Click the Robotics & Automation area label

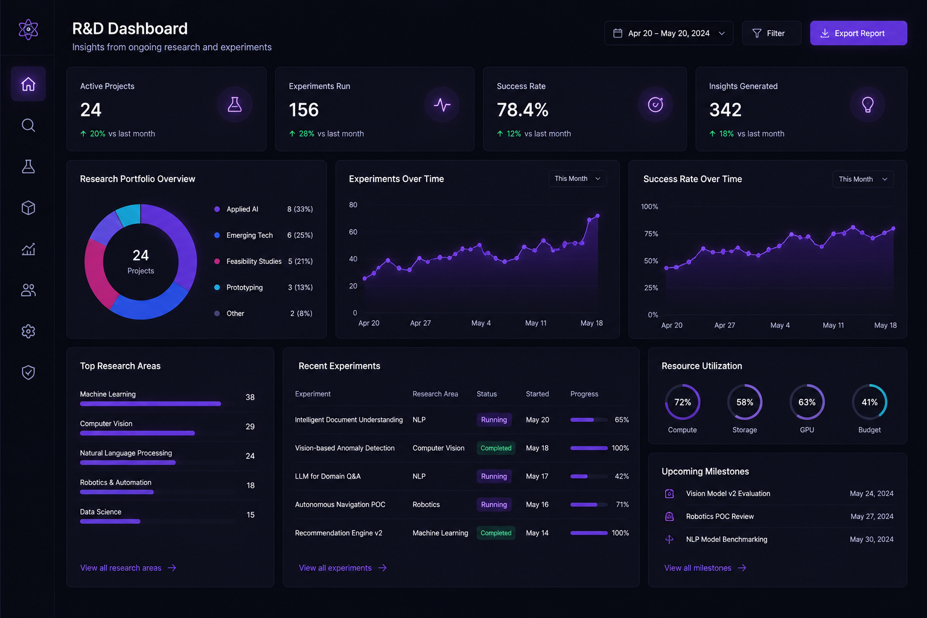(x=116, y=483)
